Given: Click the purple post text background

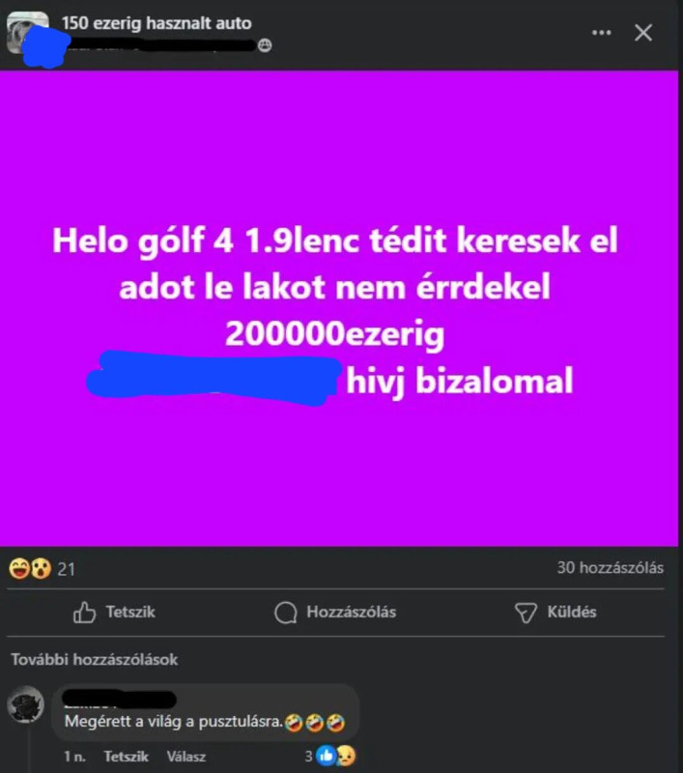Looking at the screenshot, I should click(x=339, y=308).
